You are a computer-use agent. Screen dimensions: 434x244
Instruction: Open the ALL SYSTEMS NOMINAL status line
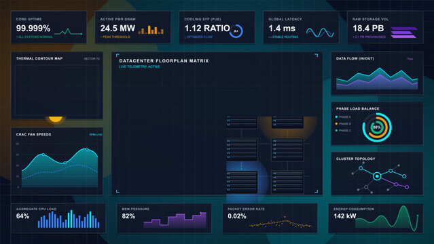pyautogui.click(x=35, y=37)
